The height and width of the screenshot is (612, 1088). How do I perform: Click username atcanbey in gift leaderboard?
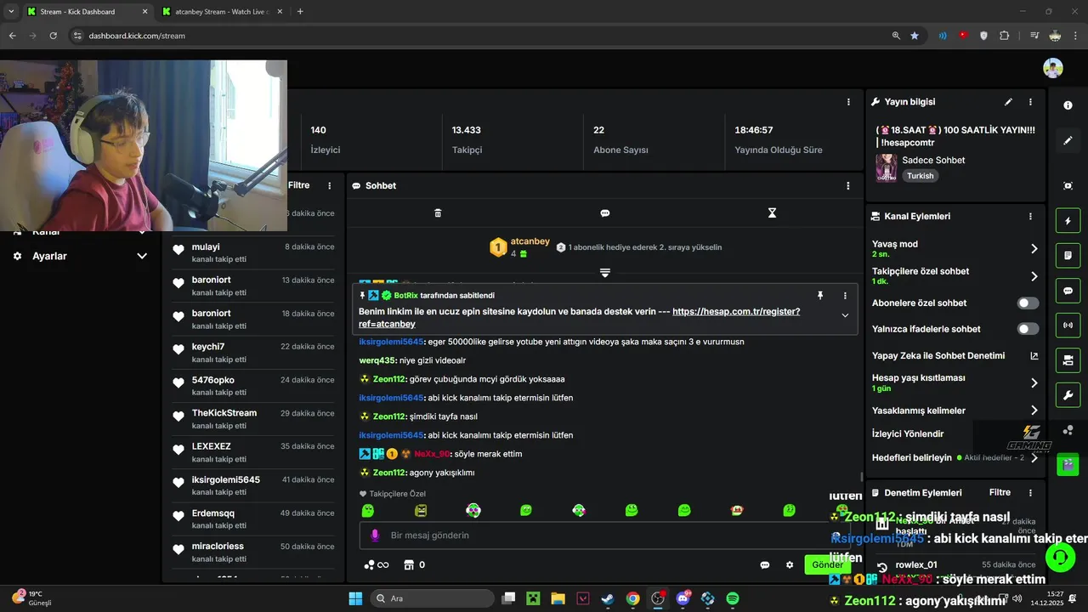click(x=530, y=241)
